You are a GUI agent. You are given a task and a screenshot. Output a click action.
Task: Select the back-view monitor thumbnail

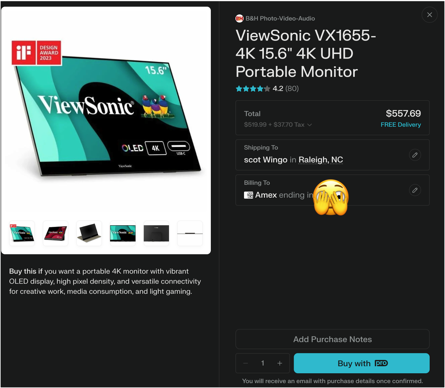point(156,233)
